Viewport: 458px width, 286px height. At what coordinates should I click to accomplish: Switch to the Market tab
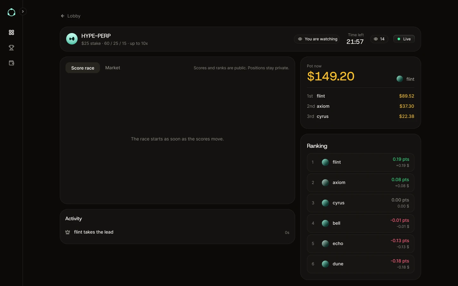(113, 68)
